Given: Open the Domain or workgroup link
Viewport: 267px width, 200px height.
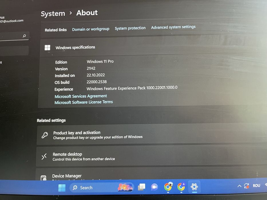Looking at the screenshot, I should 91,29.
